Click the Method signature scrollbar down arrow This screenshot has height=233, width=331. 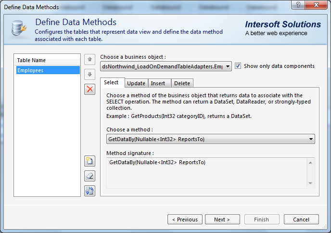[x=311, y=183]
